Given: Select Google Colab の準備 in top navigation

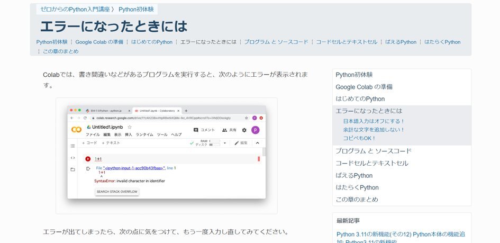Looking at the screenshot, I should (99, 42).
